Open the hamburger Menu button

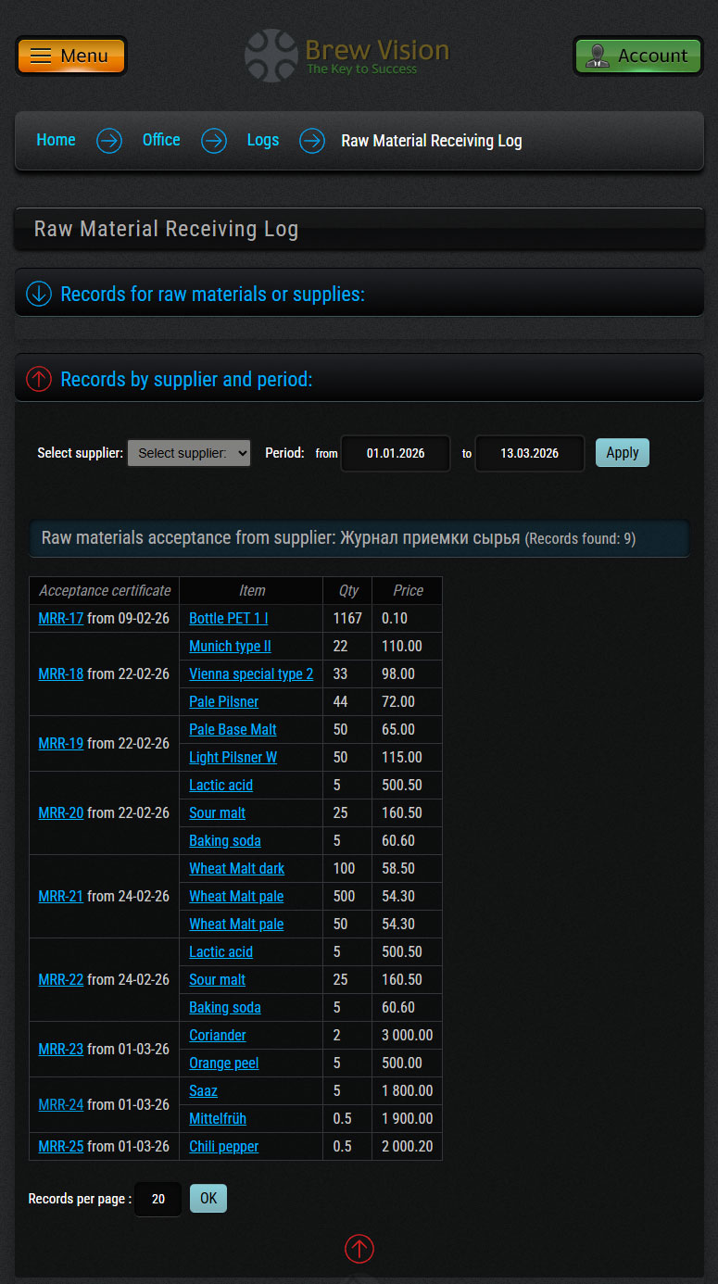click(71, 56)
